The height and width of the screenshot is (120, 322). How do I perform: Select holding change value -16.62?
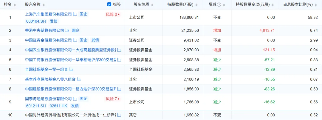tap(269, 102)
